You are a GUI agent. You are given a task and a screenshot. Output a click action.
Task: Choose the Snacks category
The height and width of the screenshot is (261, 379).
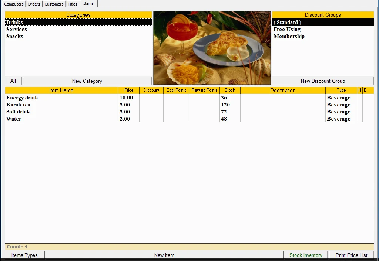click(x=78, y=36)
